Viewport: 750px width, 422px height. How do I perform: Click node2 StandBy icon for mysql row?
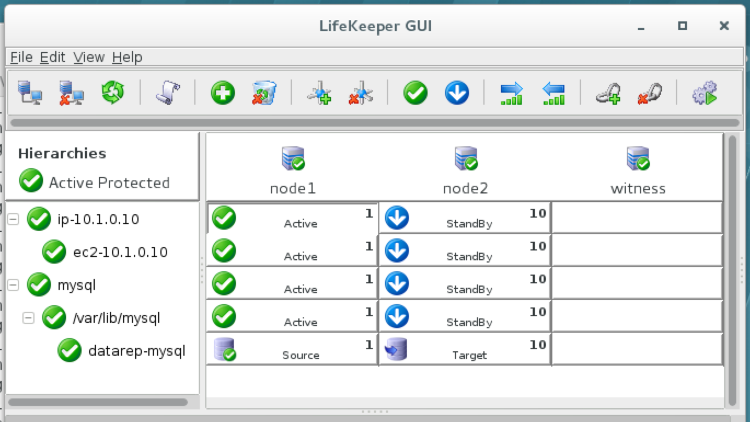tap(397, 283)
